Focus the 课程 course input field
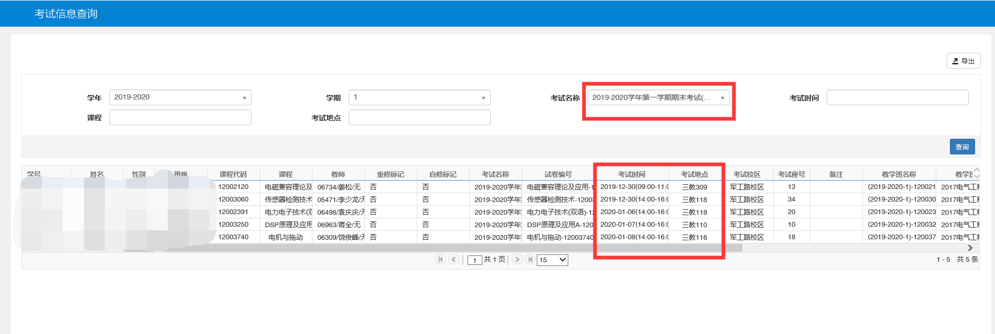This screenshot has height=334, width=995. (180, 117)
